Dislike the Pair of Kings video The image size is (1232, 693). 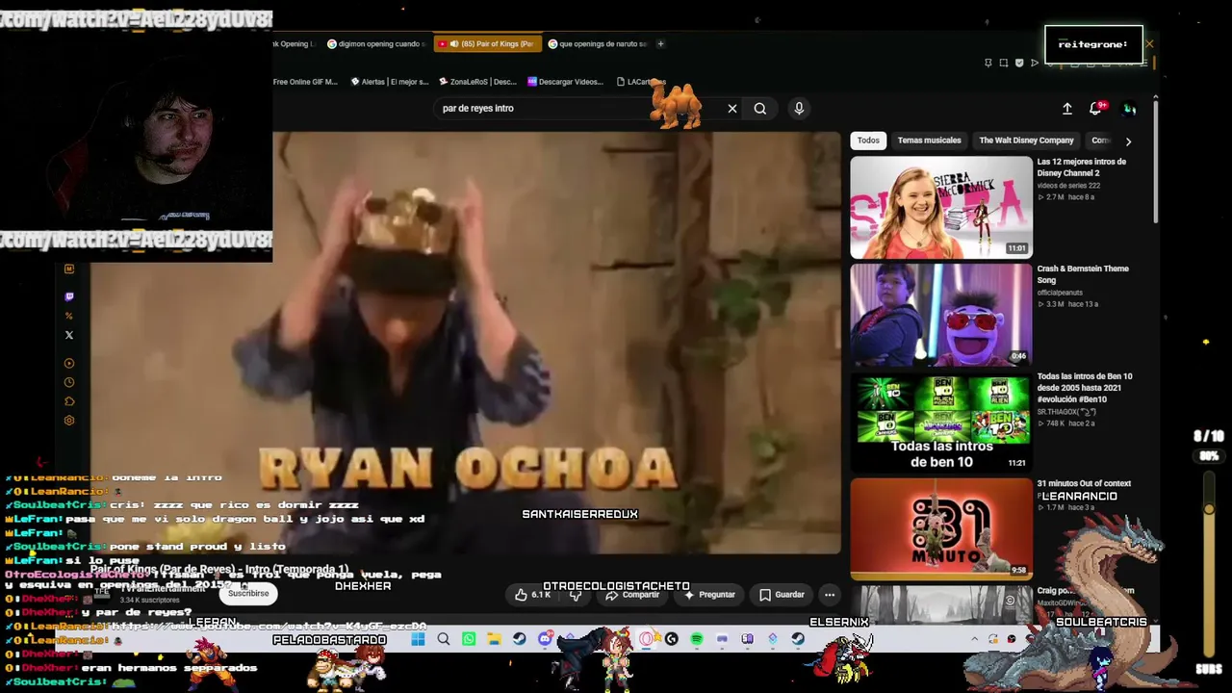tap(576, 595)
